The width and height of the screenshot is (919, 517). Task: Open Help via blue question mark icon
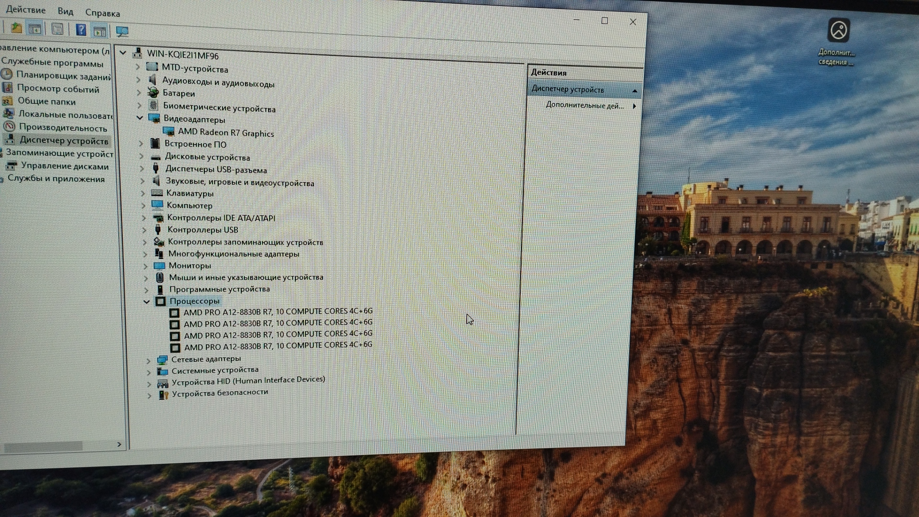[x=81, y=30]
